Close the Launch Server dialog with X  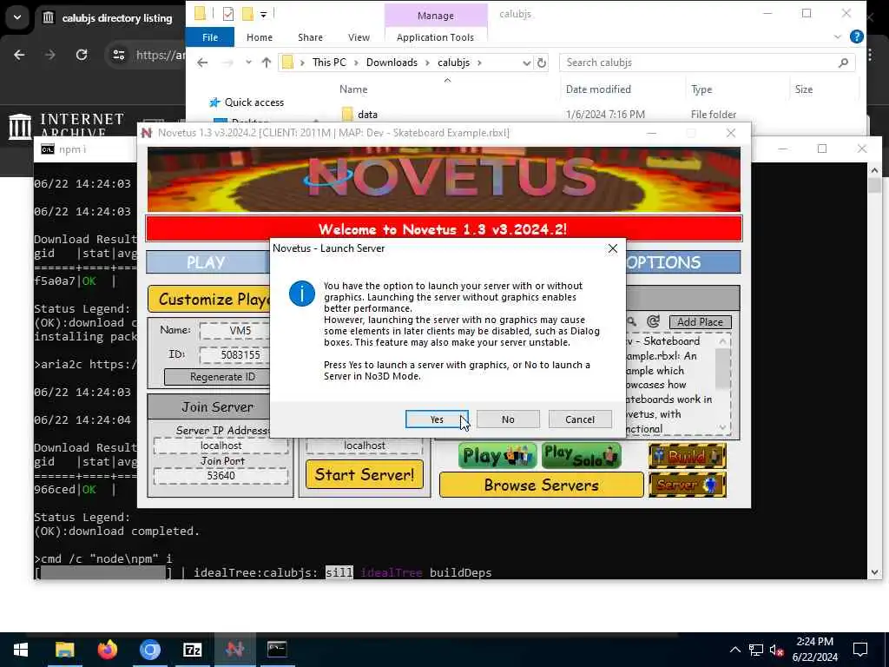pos(612,248)
